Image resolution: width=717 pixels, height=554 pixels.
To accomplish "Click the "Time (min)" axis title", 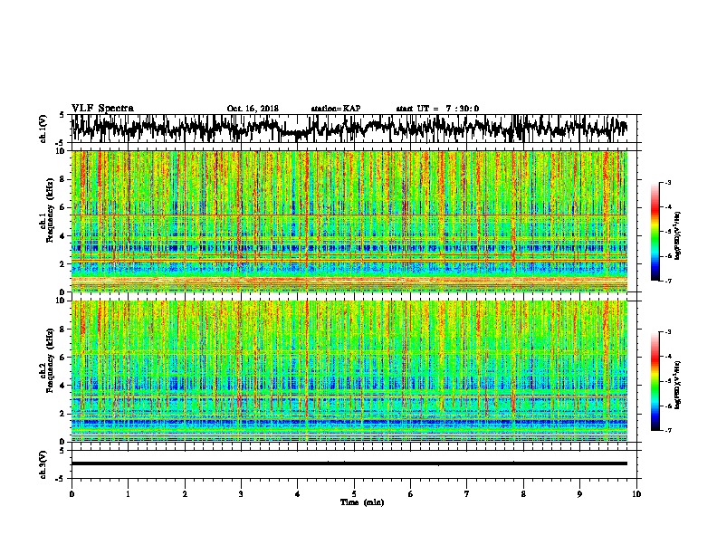I will [x=362, y=502].
